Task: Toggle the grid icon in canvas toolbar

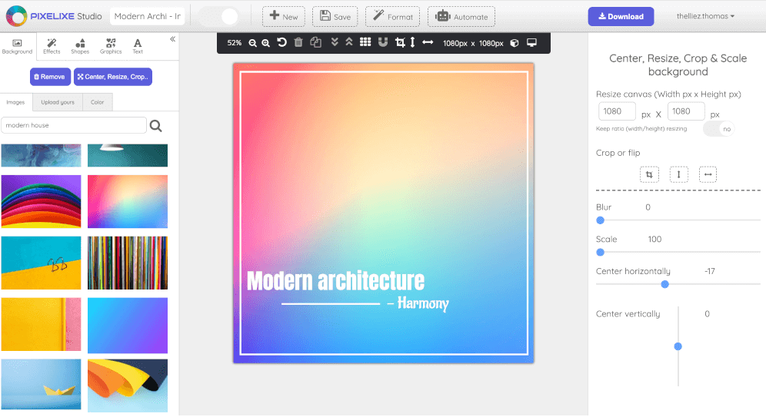Action: click(365, 43)
